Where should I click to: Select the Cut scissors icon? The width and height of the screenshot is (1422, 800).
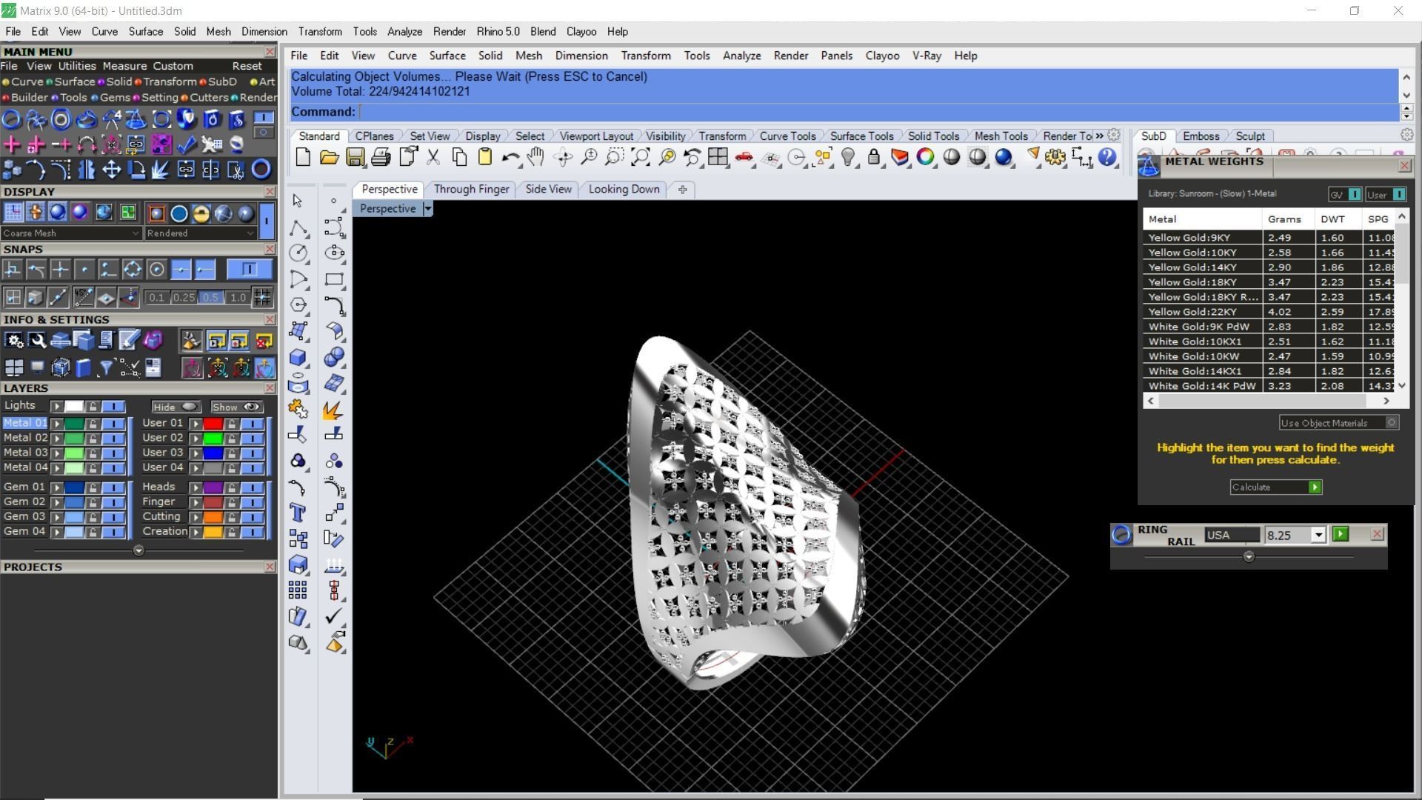pyautogui.click(x=433, y=157)
